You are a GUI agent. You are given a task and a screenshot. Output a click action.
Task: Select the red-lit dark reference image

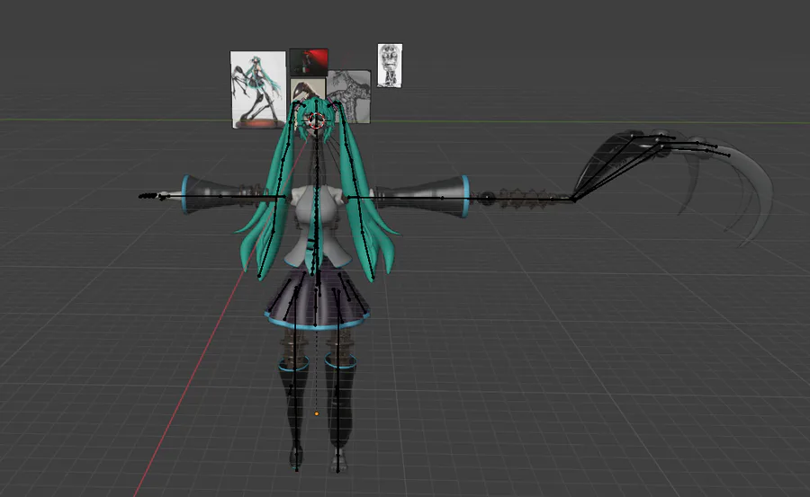click(309, 62)
